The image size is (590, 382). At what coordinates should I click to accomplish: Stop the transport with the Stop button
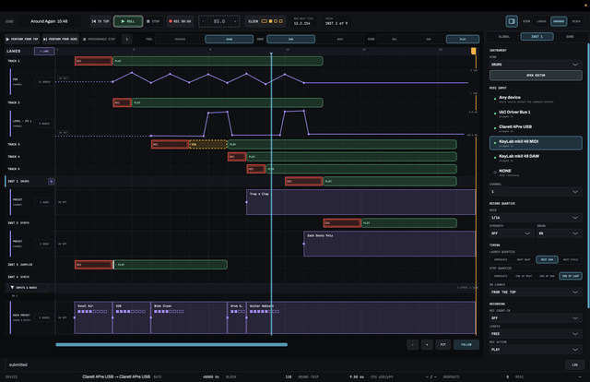pyautogui.click(x=153, y=21)
